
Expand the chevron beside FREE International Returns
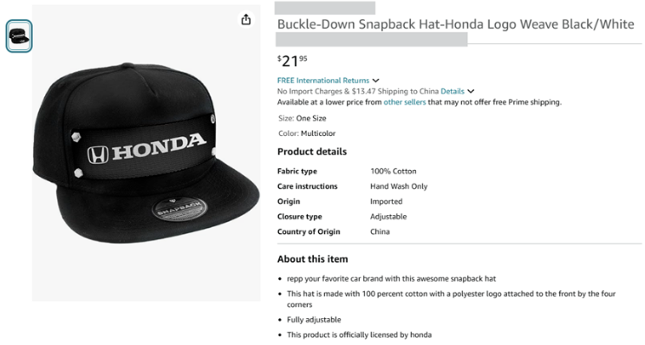[x=375, y=81]
